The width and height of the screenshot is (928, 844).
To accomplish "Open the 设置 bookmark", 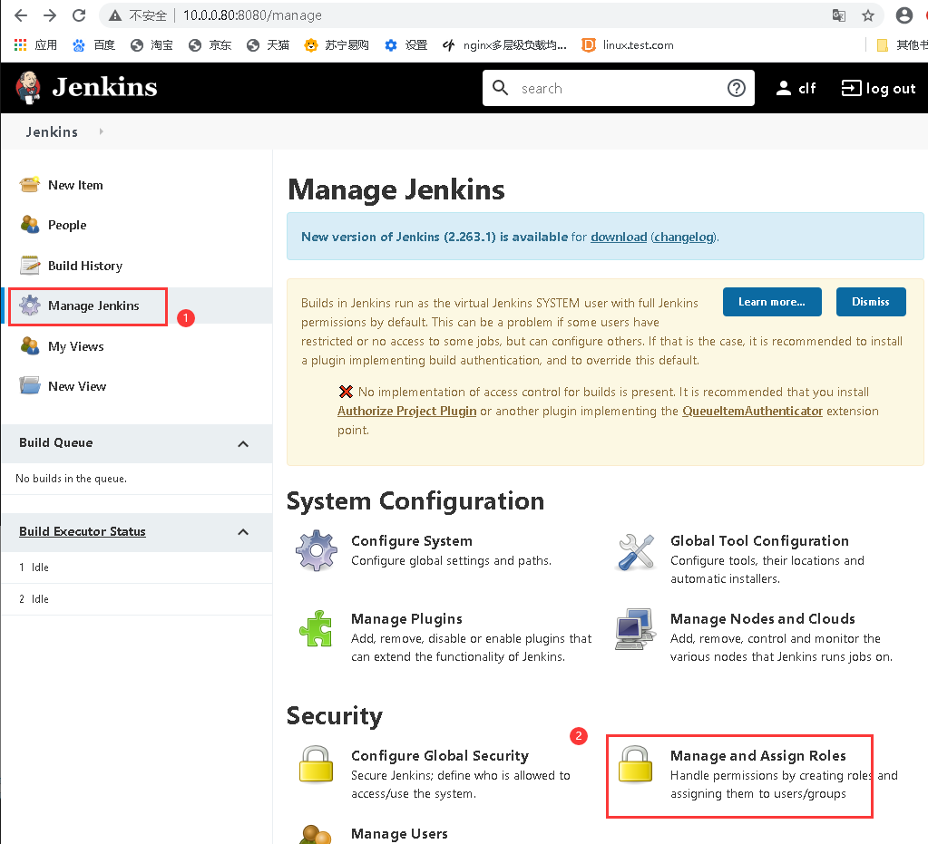I will [x=406, y=45].
